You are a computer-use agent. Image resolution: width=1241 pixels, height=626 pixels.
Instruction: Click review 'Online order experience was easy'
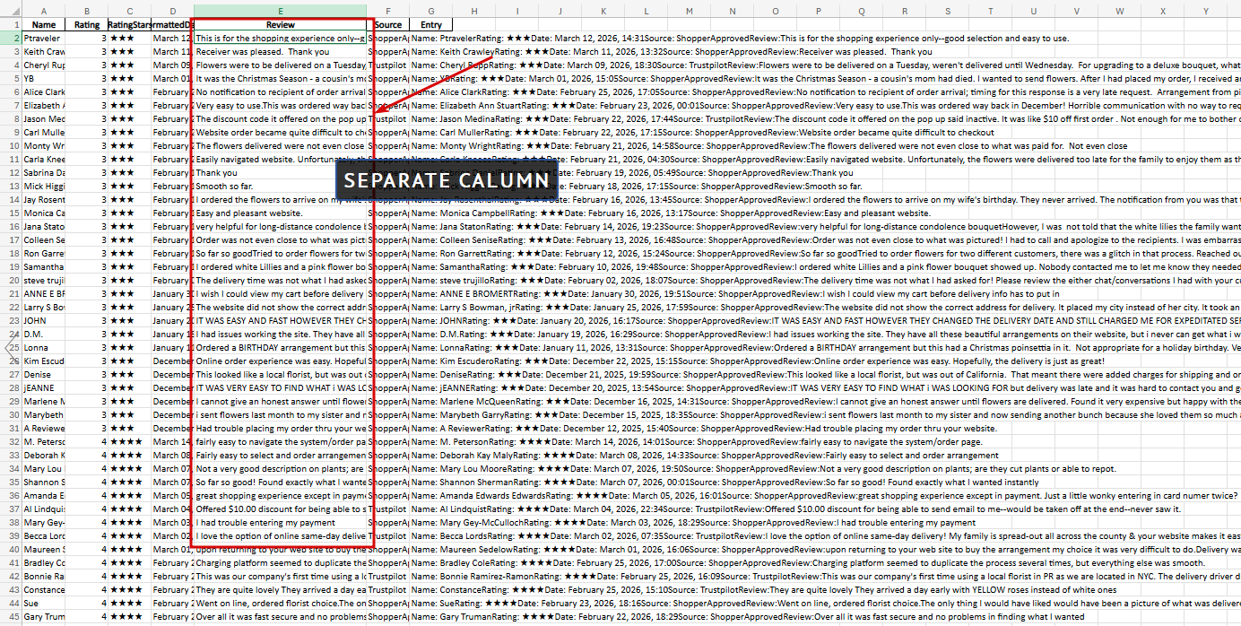click(x=280, y=361)
